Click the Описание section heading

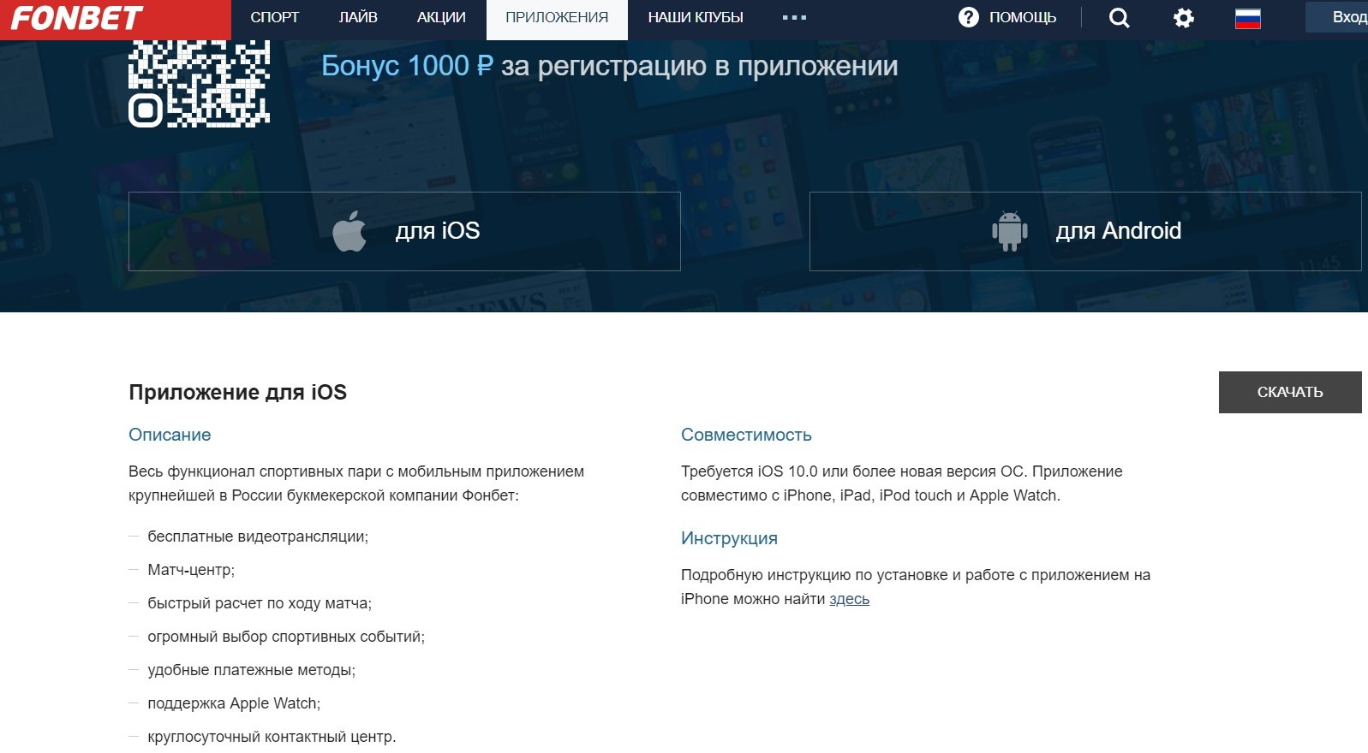tap(170, 435)
